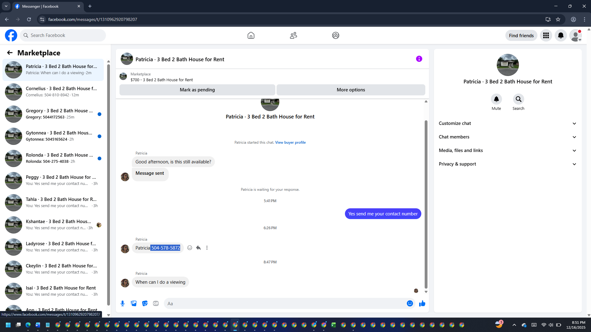Screen dimensions: 591x332
Task: Click the Mark as pending button
Action: point(197,90)
